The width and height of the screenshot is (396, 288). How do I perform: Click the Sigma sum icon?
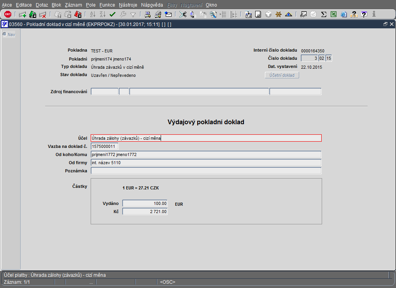point(324,15)
